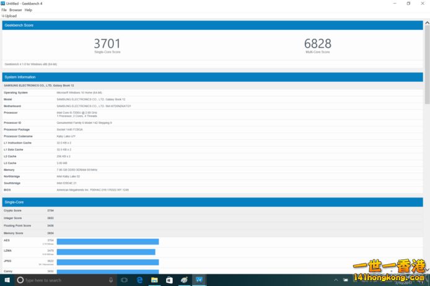Click the 'L2 Cache' row label
The height and width of the screenshot is (286, 430).
click(10, 156)
